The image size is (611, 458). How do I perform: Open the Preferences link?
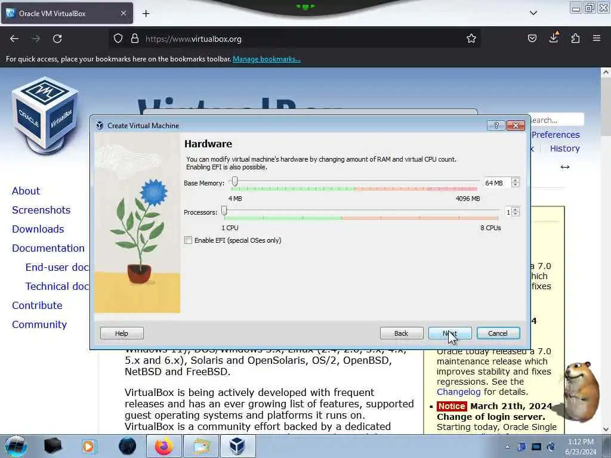coord(556,135)
